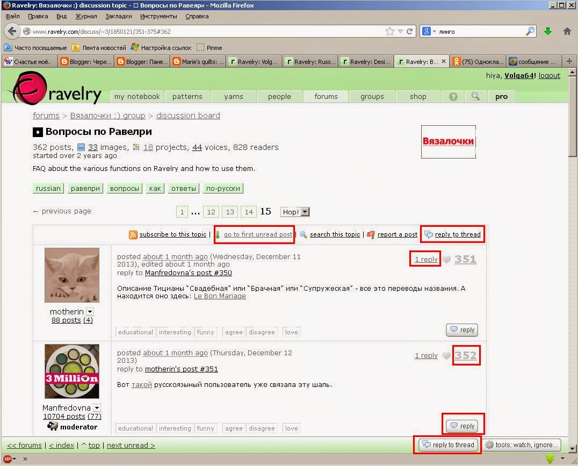Click the Ravelry logo
The height and width of the screenshot is (466, 578).
56,89
